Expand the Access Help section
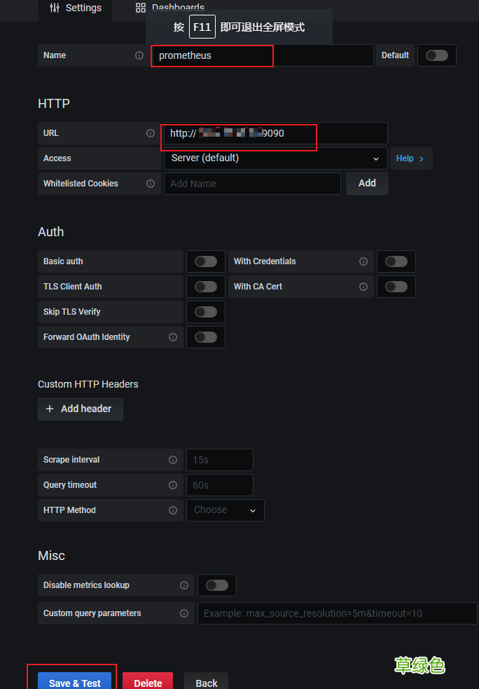 point(410,158)
